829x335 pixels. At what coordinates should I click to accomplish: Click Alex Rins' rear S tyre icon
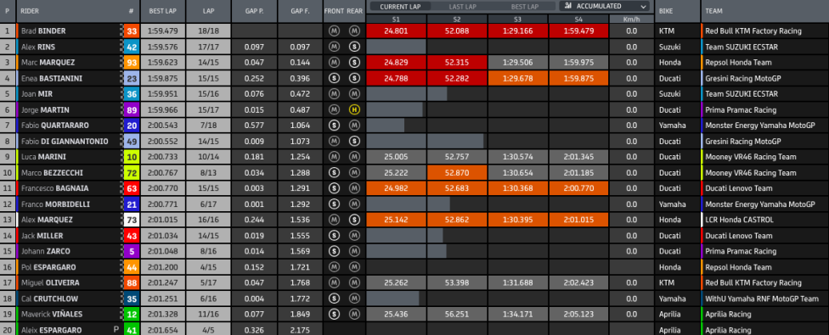point(353,47)
